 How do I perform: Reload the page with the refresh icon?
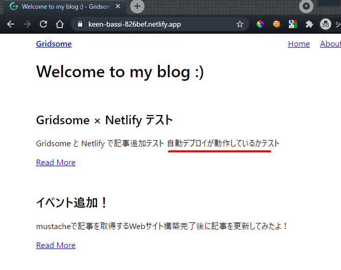tap(43, 24)
